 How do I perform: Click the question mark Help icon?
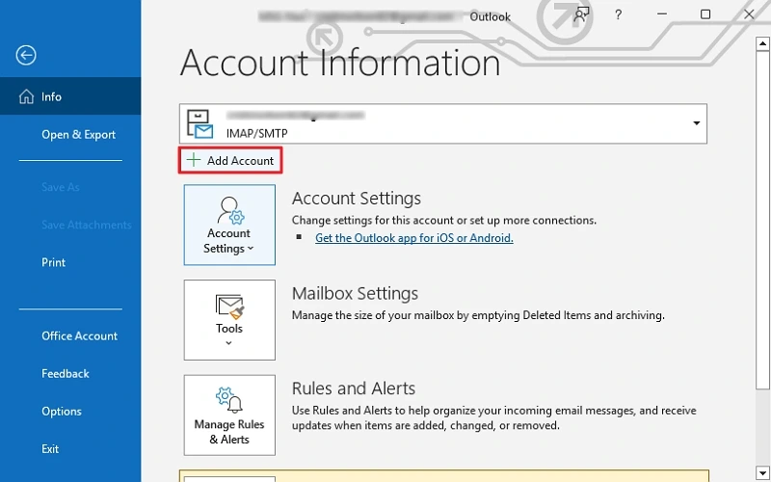coord(618,14)
